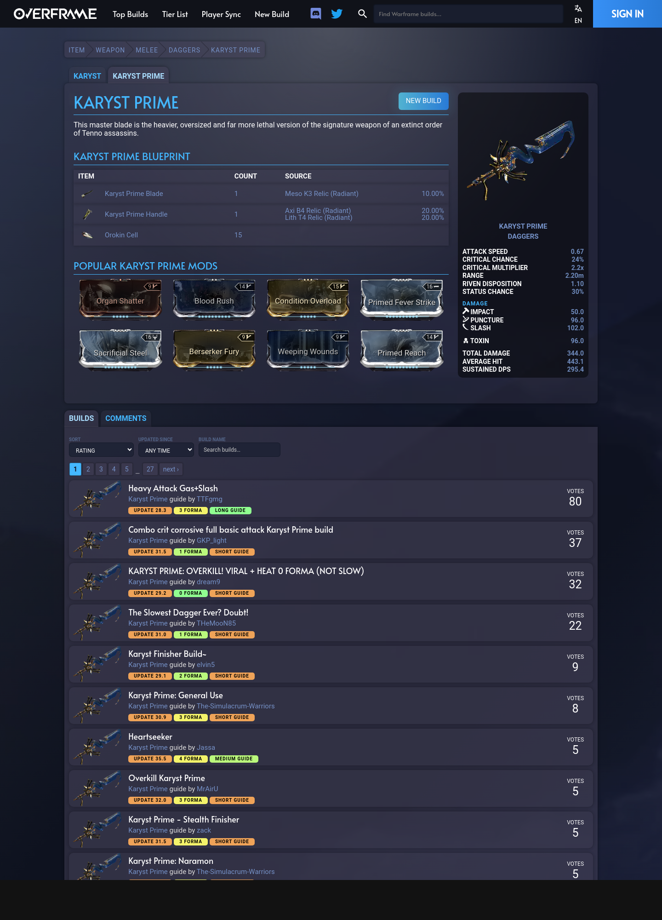662x920 pixels.
Task: Click the LONG GUIDE tag
Action: click(x=230, y=511)
